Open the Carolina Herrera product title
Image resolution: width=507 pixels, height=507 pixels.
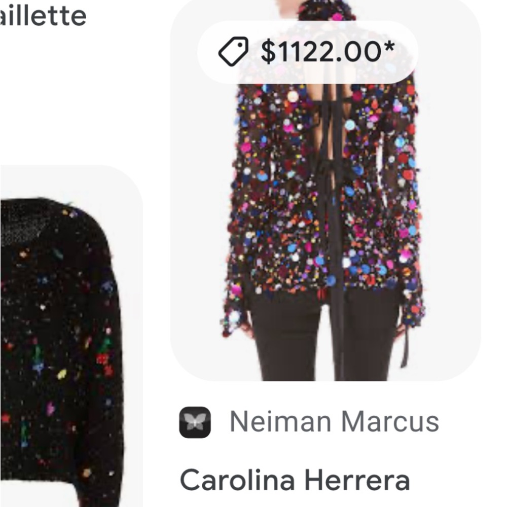click(x=295, y=480)
